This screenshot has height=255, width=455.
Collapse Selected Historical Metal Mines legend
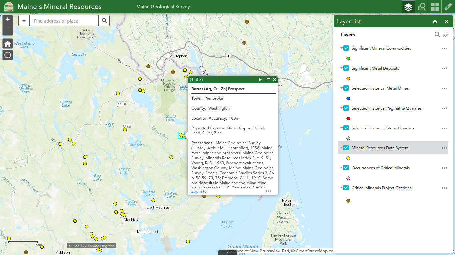(x=341, y=88)
